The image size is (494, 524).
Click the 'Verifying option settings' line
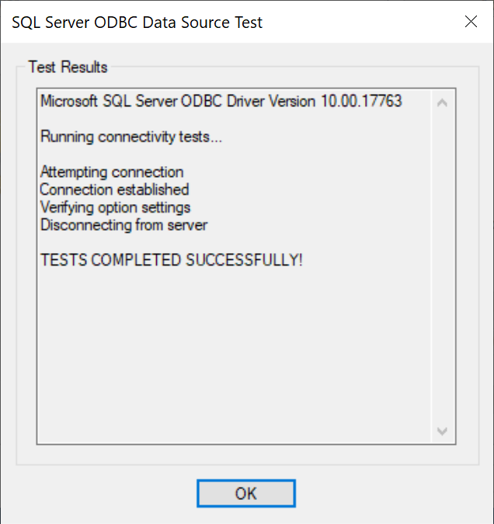[115, 207]
